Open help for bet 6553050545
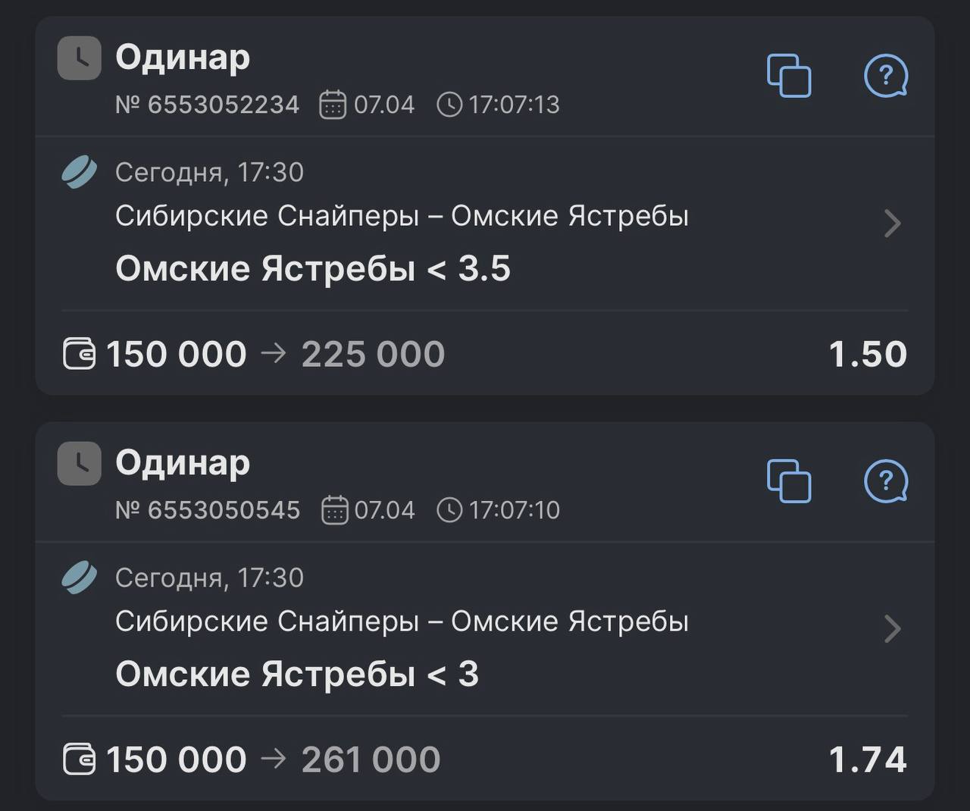 click(885, 481)
